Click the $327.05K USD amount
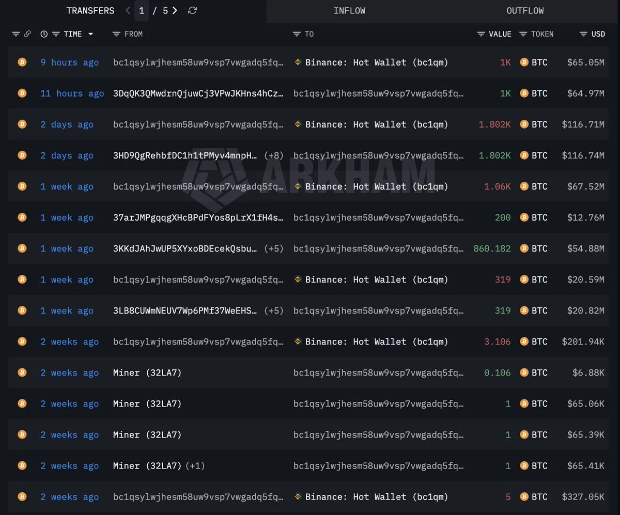Screen dimensions: 620x515 pyautogui.click(x=583, y=496)
